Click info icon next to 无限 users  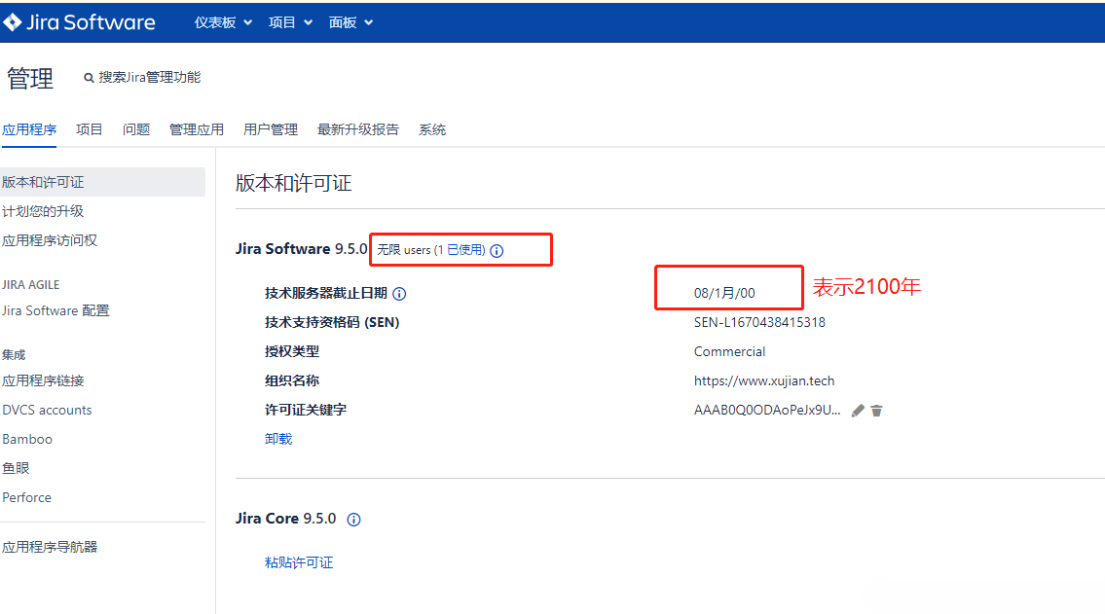pos(497,251)
